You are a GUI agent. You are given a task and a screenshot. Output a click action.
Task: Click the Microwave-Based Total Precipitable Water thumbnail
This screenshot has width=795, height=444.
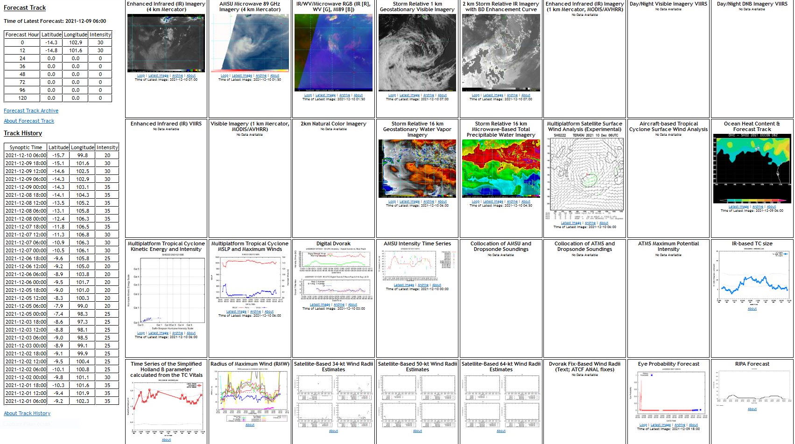point(500,168)
